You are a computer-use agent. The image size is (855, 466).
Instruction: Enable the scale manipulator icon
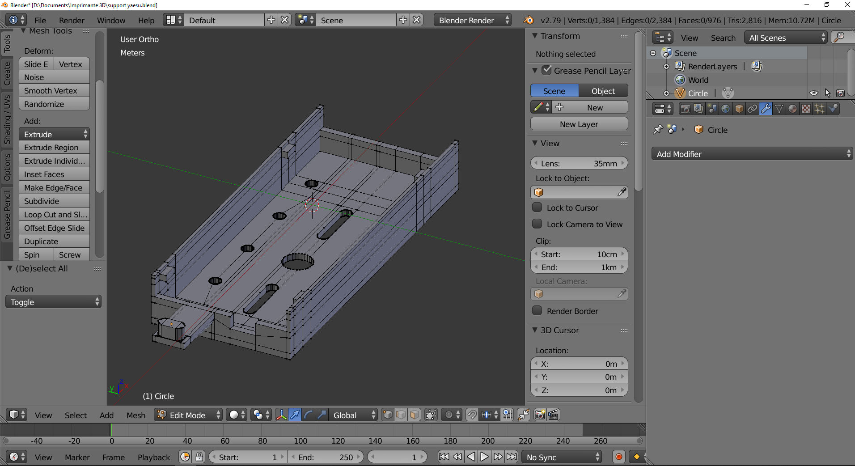coord(322,415)
